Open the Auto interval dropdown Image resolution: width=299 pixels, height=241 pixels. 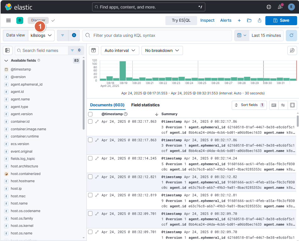[120, 50]
